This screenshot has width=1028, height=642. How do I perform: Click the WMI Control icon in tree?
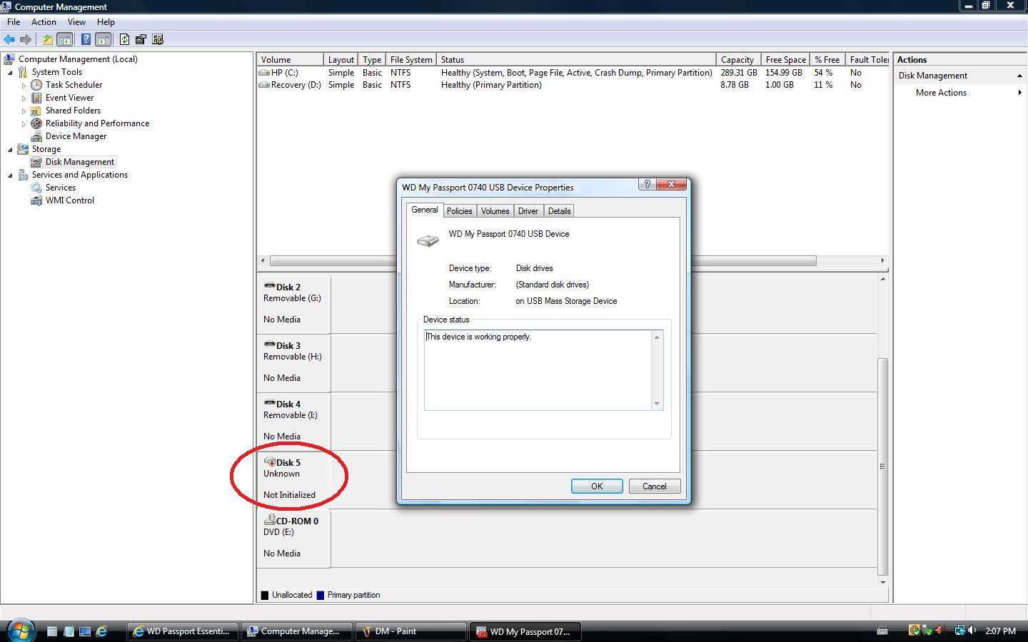[x=36, y=200]
